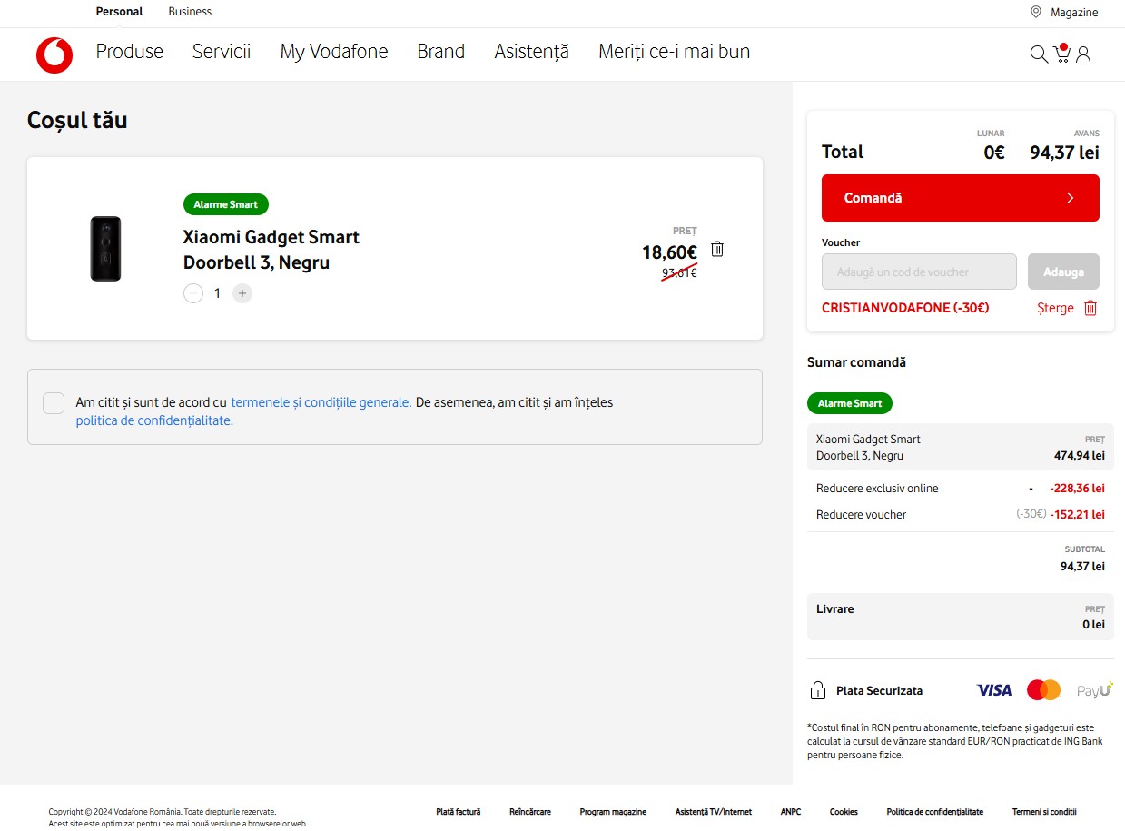This screenshot has width=1125, height=831.
Task: Open Cookies footer link
Action: pos(844,812)
